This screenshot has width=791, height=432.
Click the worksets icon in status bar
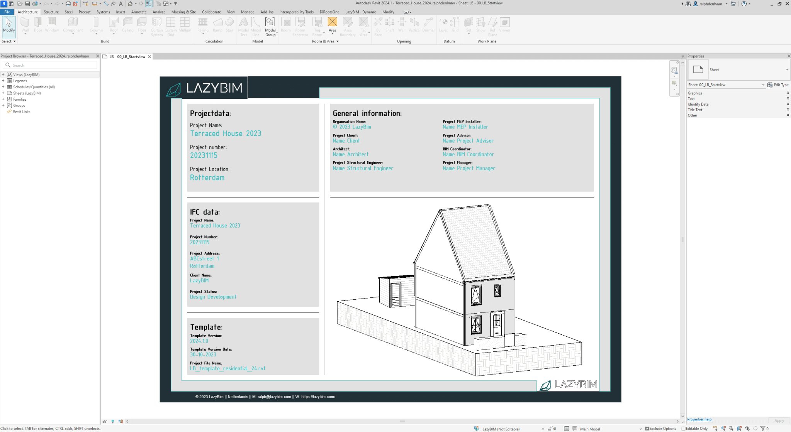tap(476, 429)
